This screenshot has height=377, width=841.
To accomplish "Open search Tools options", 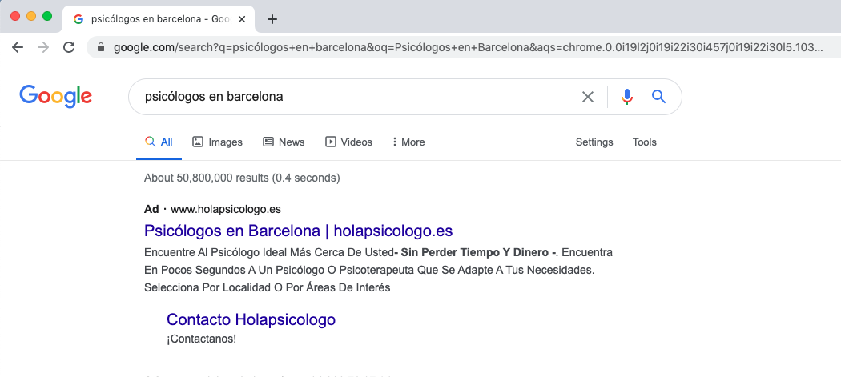I will tap(644, 142).
